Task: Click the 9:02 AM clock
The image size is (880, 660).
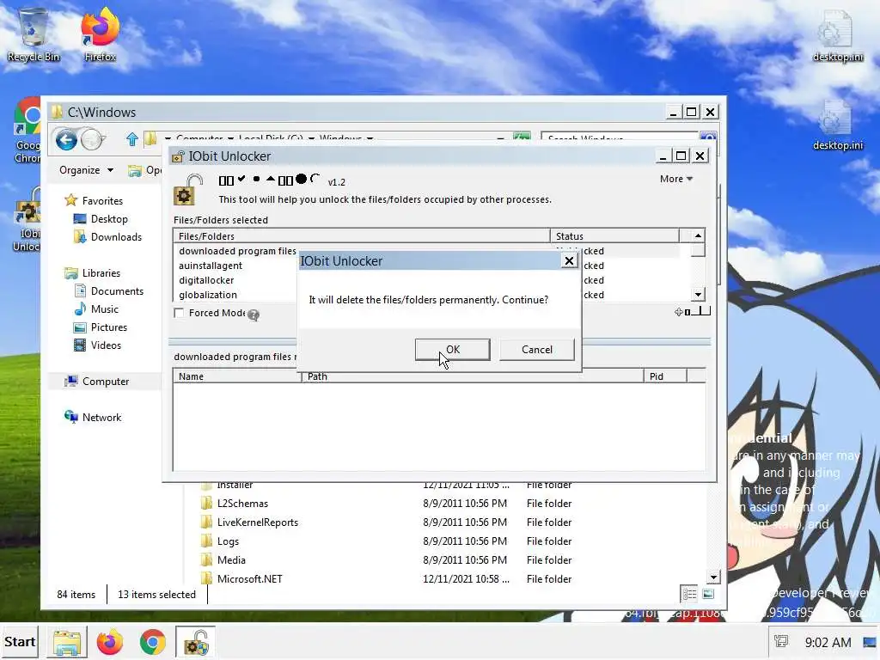Action: pyautogui.click(x=828, y=642)
